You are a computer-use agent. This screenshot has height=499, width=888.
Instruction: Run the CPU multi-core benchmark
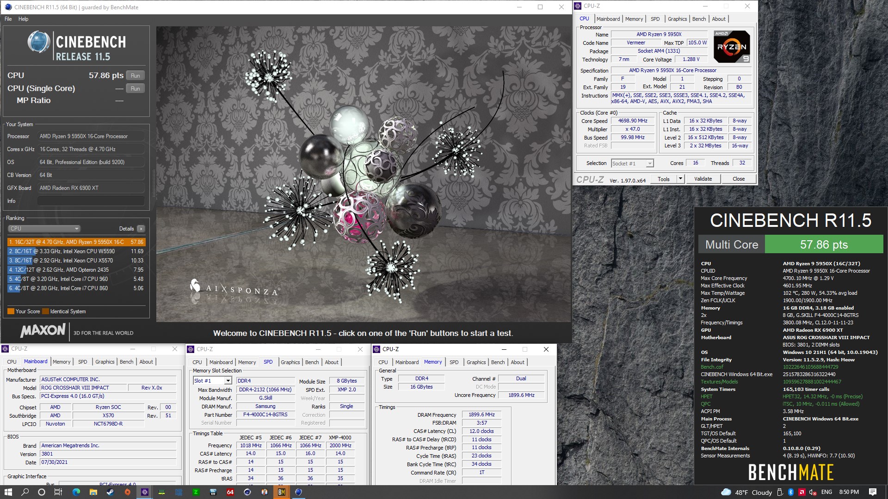click(x=135, y=75)
